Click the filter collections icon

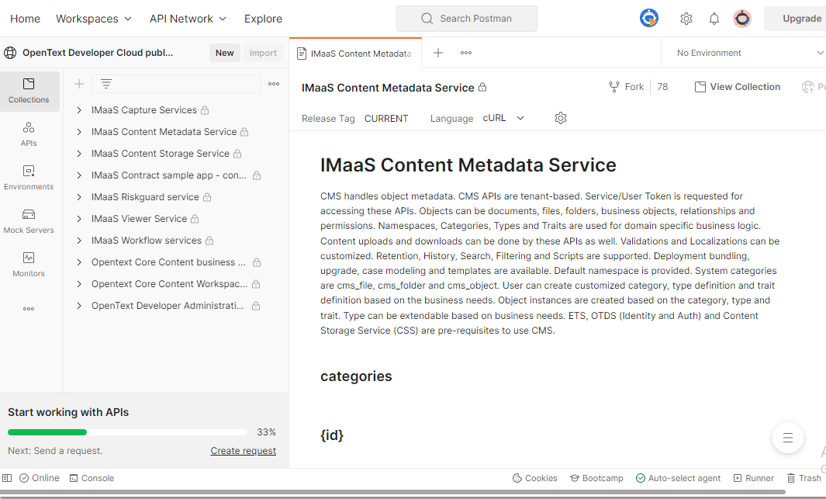[106, 84]
